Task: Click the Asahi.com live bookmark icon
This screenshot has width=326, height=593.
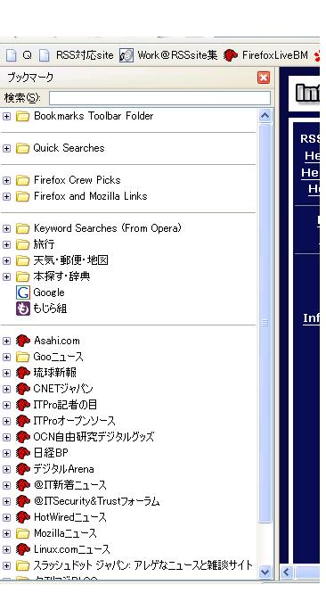Action: pyautogui.click(x=22, y=341)
